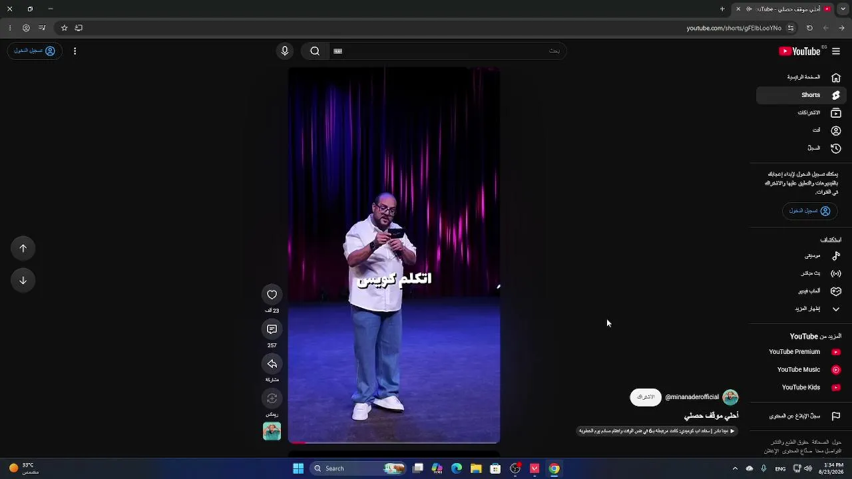The height and width of the screenshot is (479, 852).
Task: Open File Explorer from the taskbar
Action: [476, 468]
